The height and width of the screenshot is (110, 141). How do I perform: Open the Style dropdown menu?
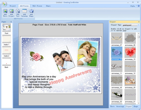[x=134, y=6]
